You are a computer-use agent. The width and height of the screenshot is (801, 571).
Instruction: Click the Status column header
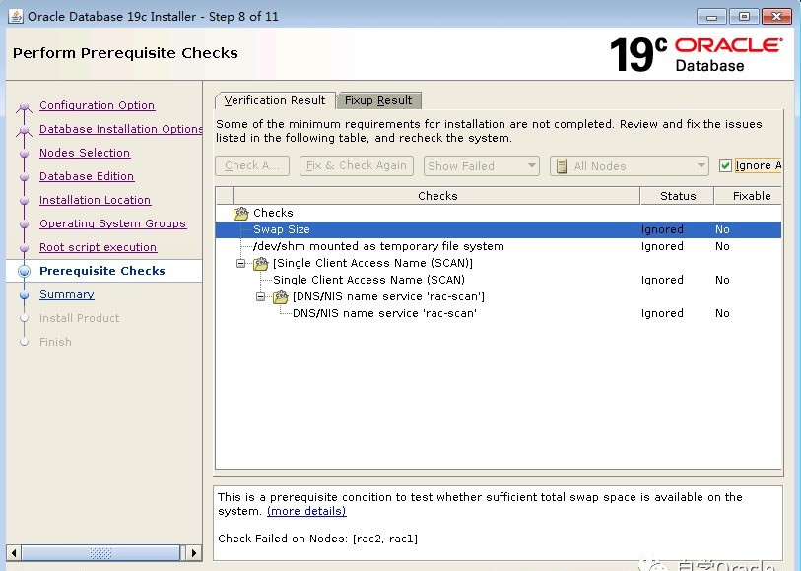tap(678, 196)
